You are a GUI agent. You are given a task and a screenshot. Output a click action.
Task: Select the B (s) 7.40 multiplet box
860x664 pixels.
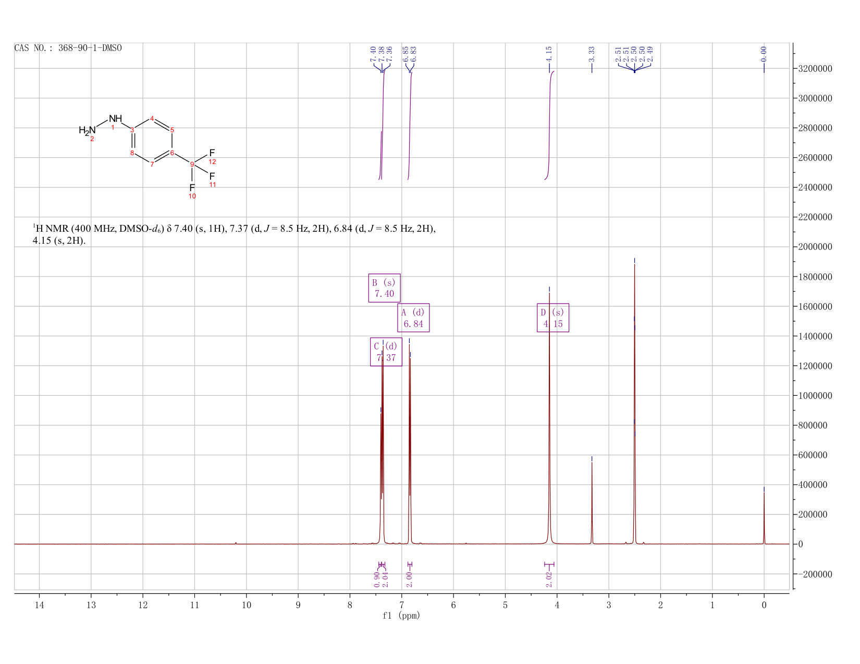[x=385, y=288]
